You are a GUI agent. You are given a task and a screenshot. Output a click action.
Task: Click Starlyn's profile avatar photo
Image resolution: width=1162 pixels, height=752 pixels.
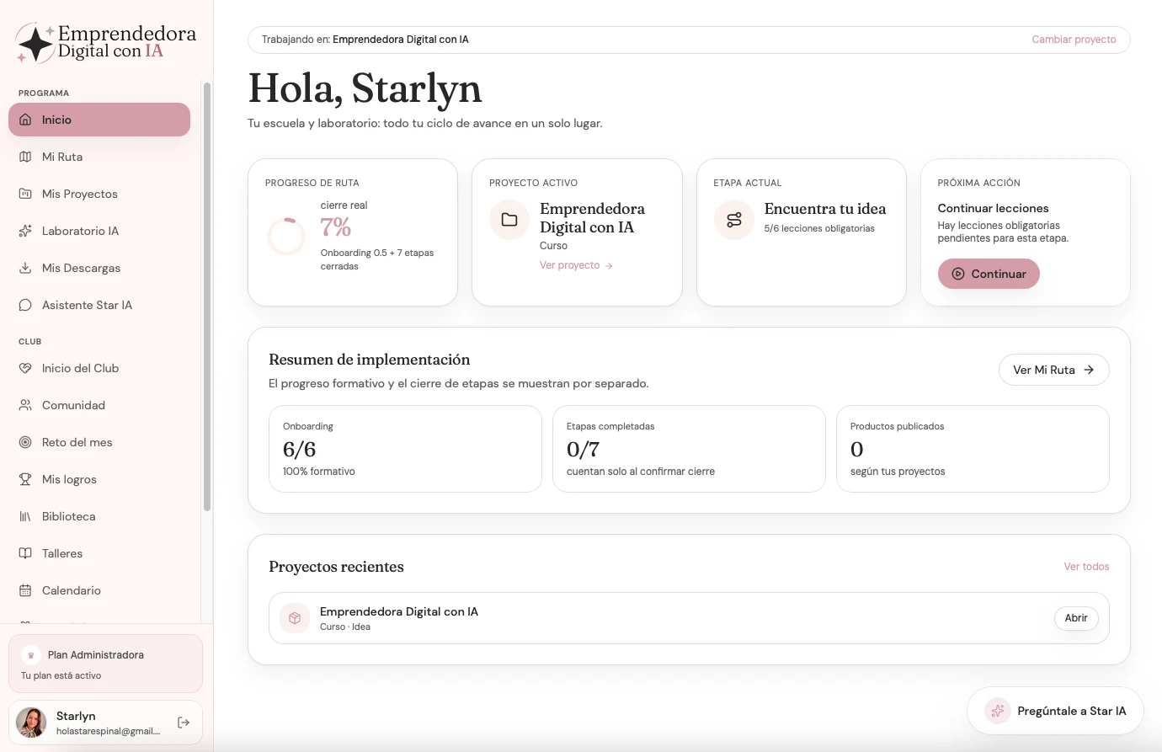pos(32,723)
